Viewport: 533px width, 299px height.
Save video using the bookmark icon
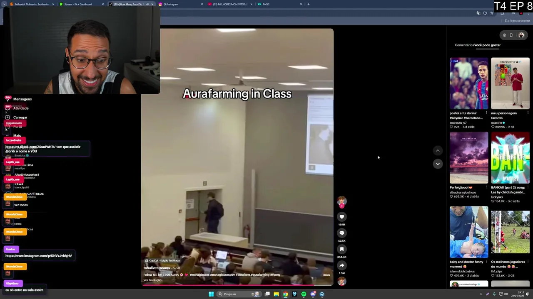[341, 249]
